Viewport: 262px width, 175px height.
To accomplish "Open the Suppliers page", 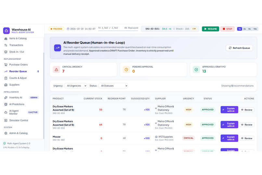I will pos(14,85).
